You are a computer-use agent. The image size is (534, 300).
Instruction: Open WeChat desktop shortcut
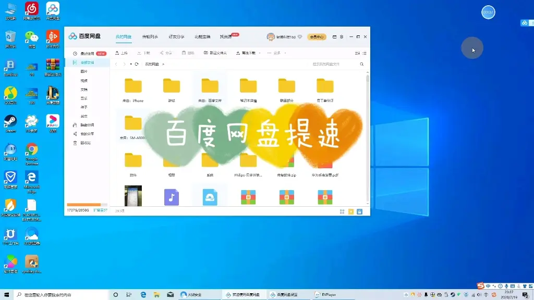pyautogui.click(x=32, y=40)
